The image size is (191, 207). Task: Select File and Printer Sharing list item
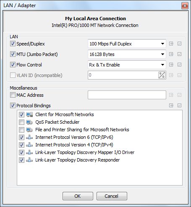pyautogui.click(x=82, y=130)
